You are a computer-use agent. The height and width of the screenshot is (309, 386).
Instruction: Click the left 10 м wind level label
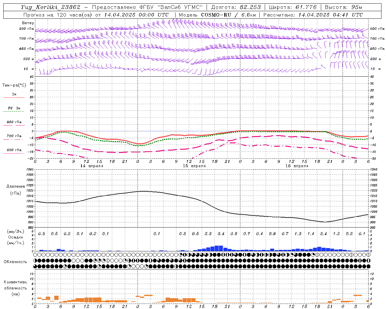[x=29, y=69]
